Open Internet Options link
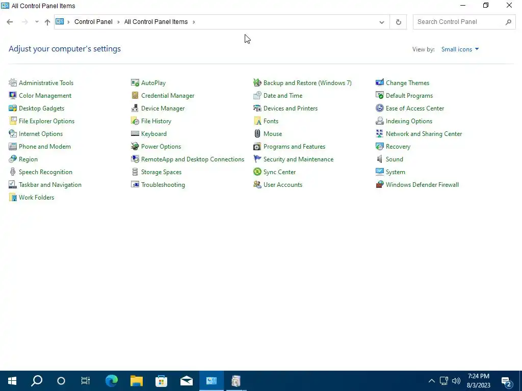Viewport: 522px width, 391px height. [x=41, y=134]
